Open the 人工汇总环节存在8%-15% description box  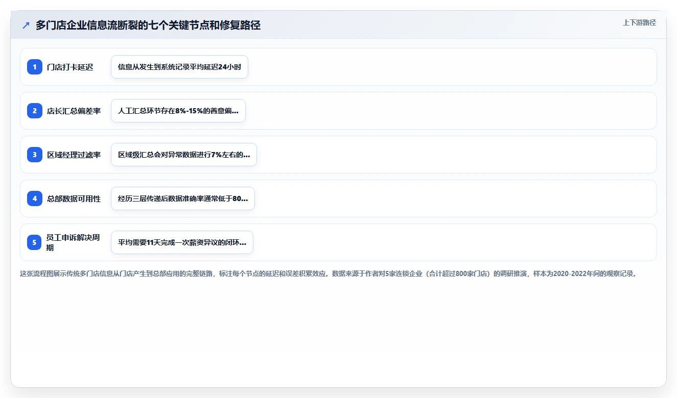coord(178,111)
